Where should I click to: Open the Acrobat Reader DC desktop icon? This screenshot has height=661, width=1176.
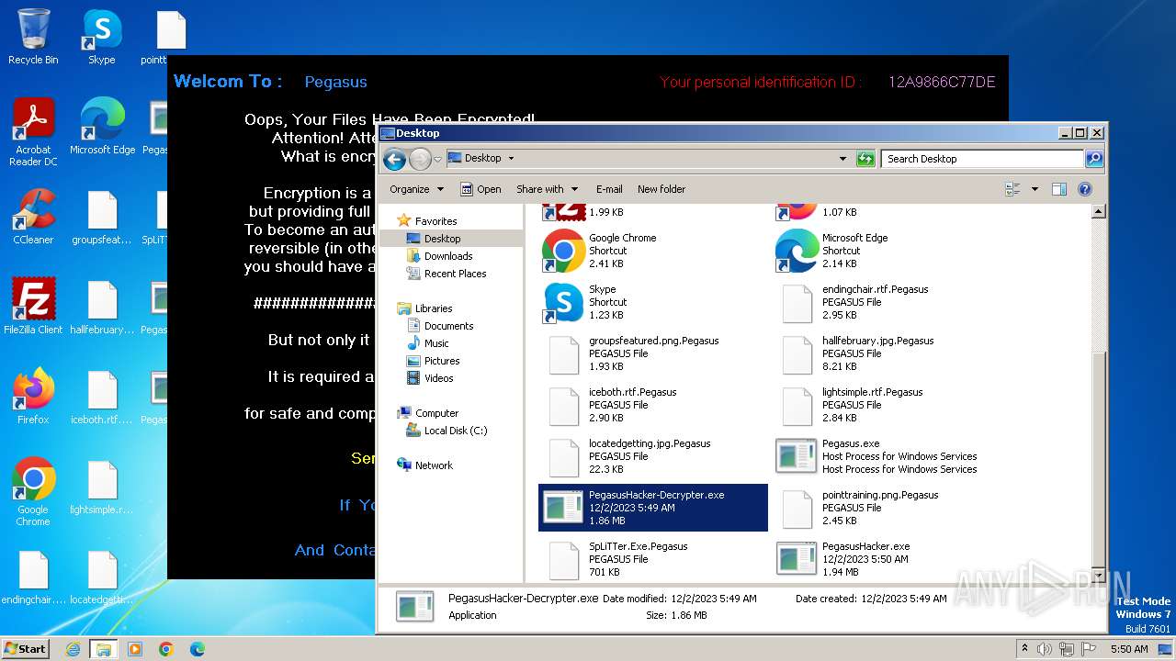click(x=33, y=132)
